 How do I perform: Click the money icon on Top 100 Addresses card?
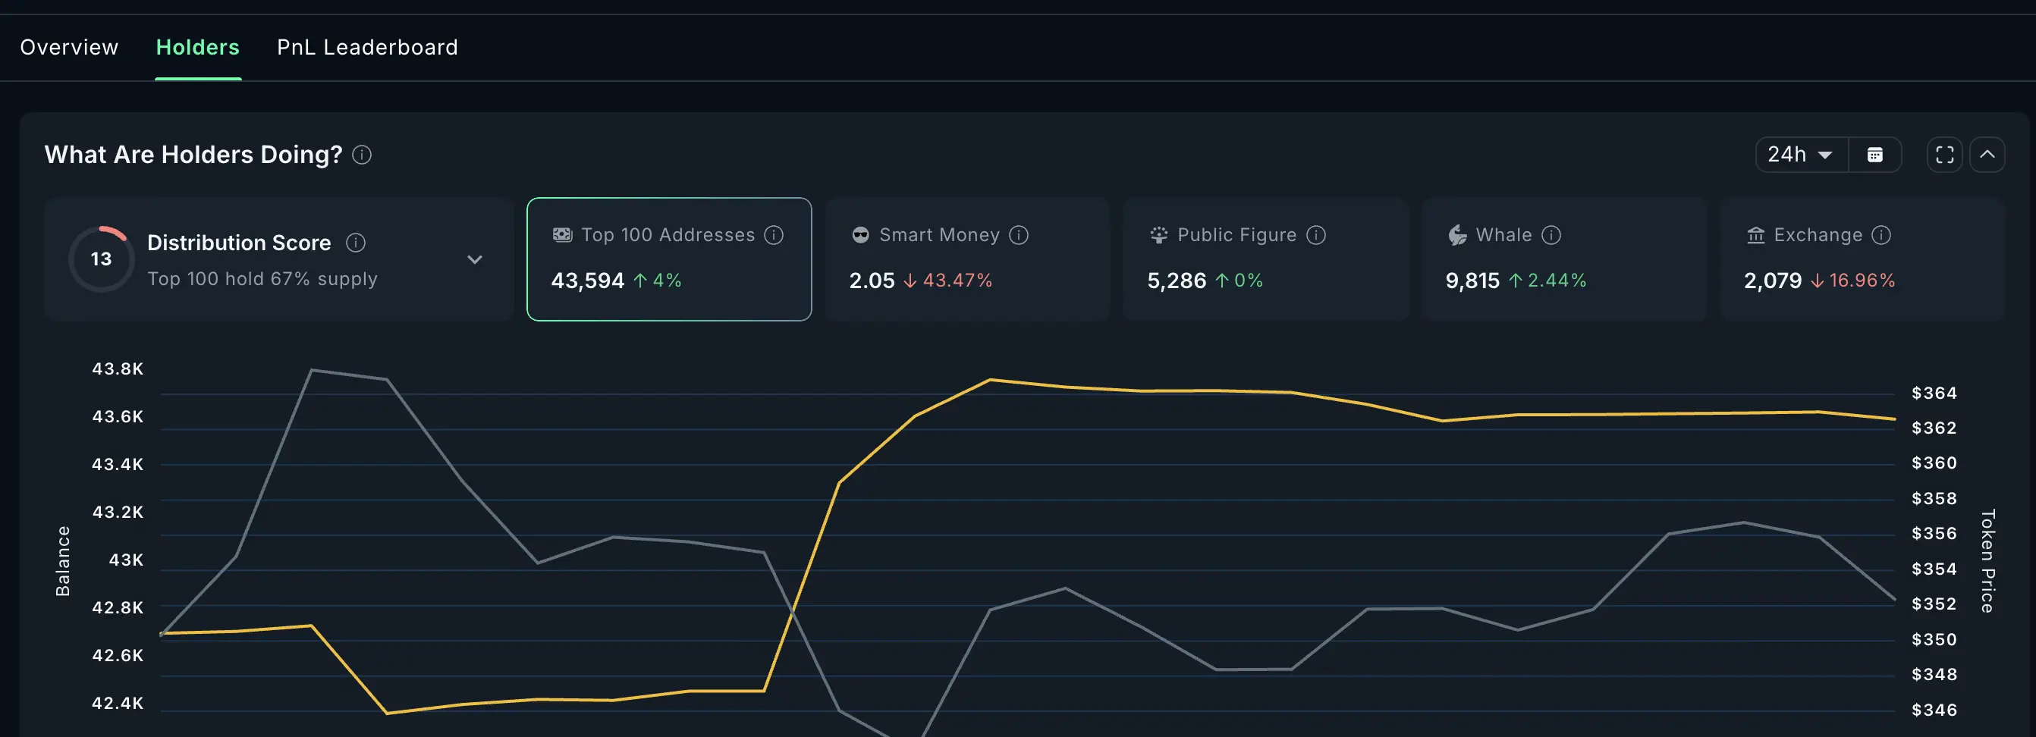pos(561,234)
